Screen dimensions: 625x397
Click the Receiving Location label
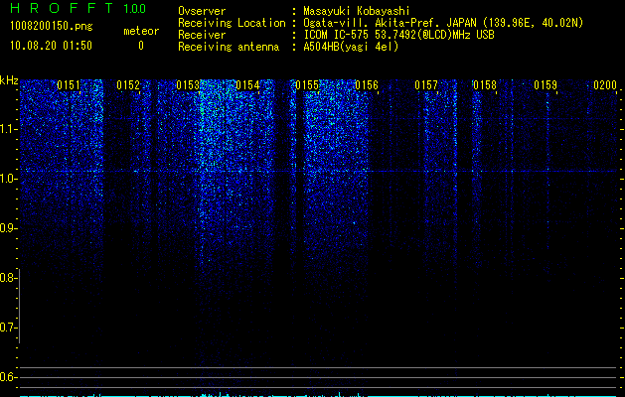[x=232, y=23]
